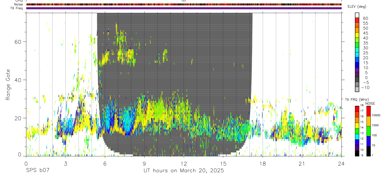Viewport: 384px width, 177px height.
Task: Click the '55' tick on the ELEV colorbar
Action: coord(366,23)
